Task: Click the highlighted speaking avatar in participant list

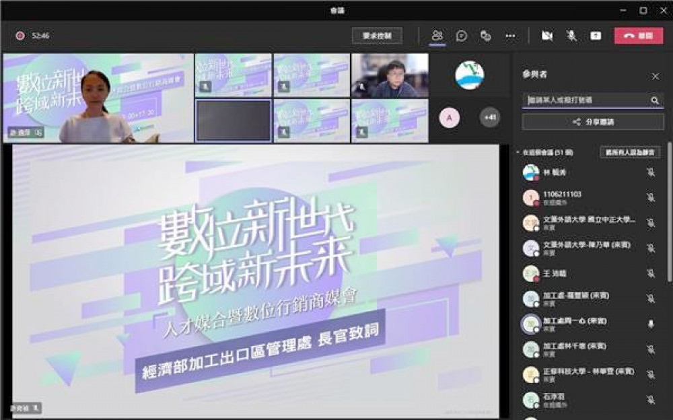Action: click(x=531, y=324)
